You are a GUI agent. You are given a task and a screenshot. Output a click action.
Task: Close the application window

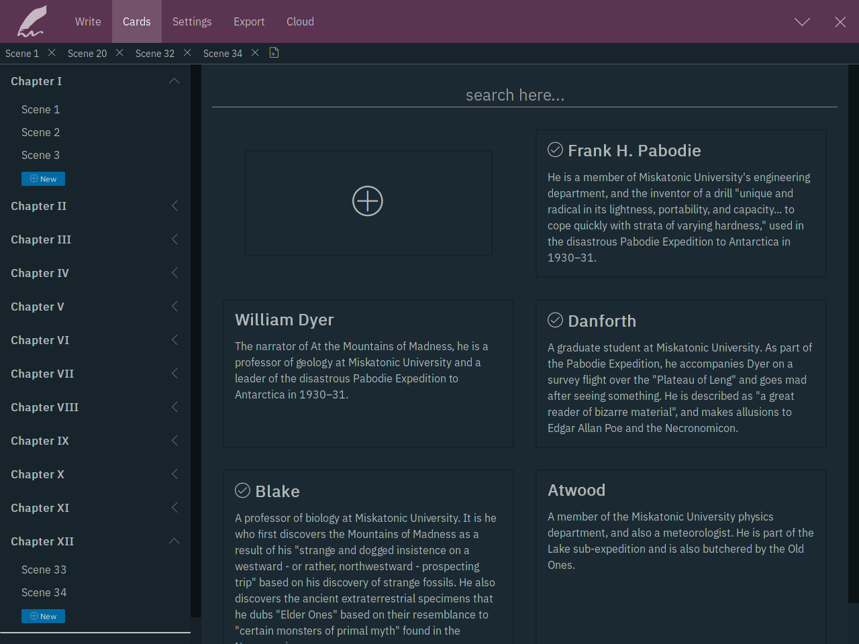point(840,22)
